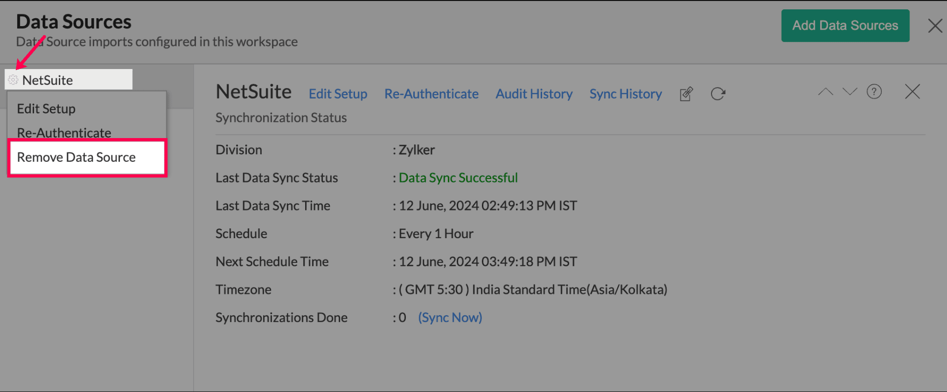Screen dimensions: 947x392
Task: Click the NetSuite heading in details panel
Action: [x=253, y=92]
